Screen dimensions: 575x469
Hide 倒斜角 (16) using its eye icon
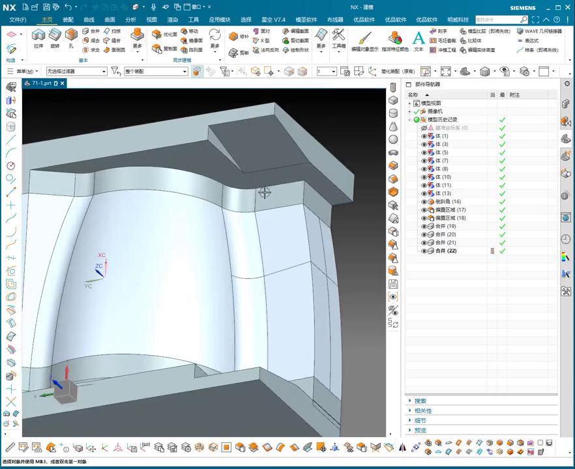pos(424,202)
